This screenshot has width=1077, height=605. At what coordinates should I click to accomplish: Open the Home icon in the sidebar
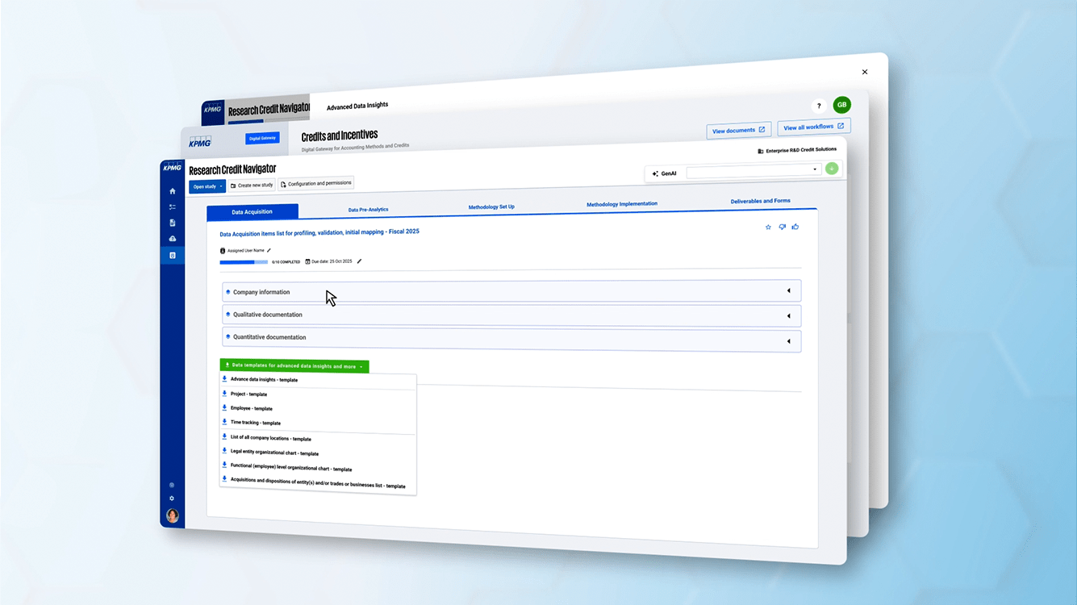(172, 191)
